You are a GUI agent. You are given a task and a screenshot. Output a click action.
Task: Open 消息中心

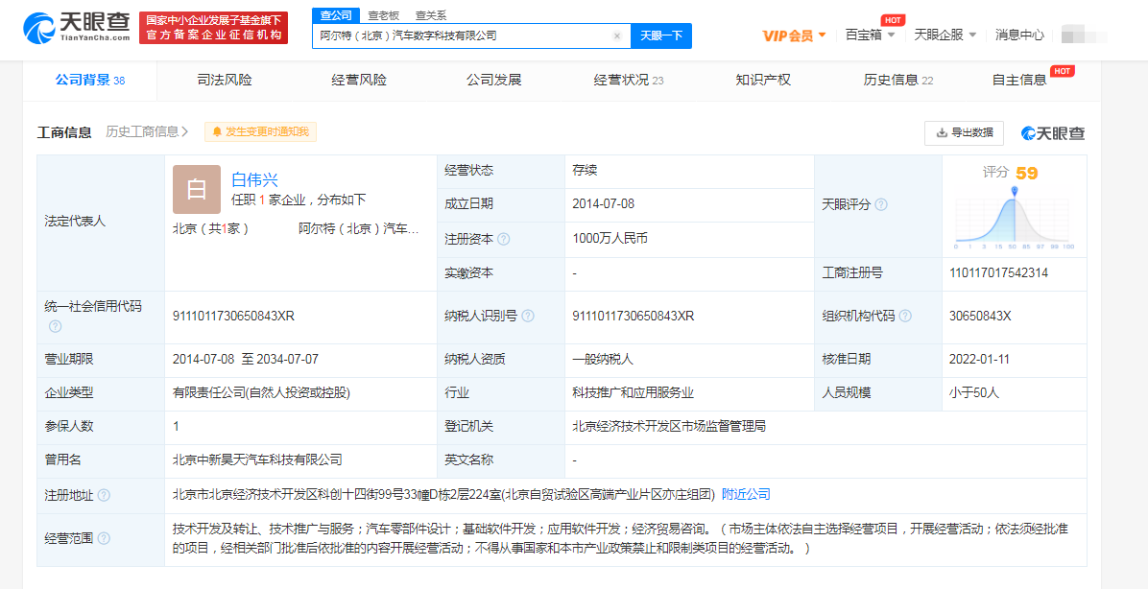[x=1019, y=35]
